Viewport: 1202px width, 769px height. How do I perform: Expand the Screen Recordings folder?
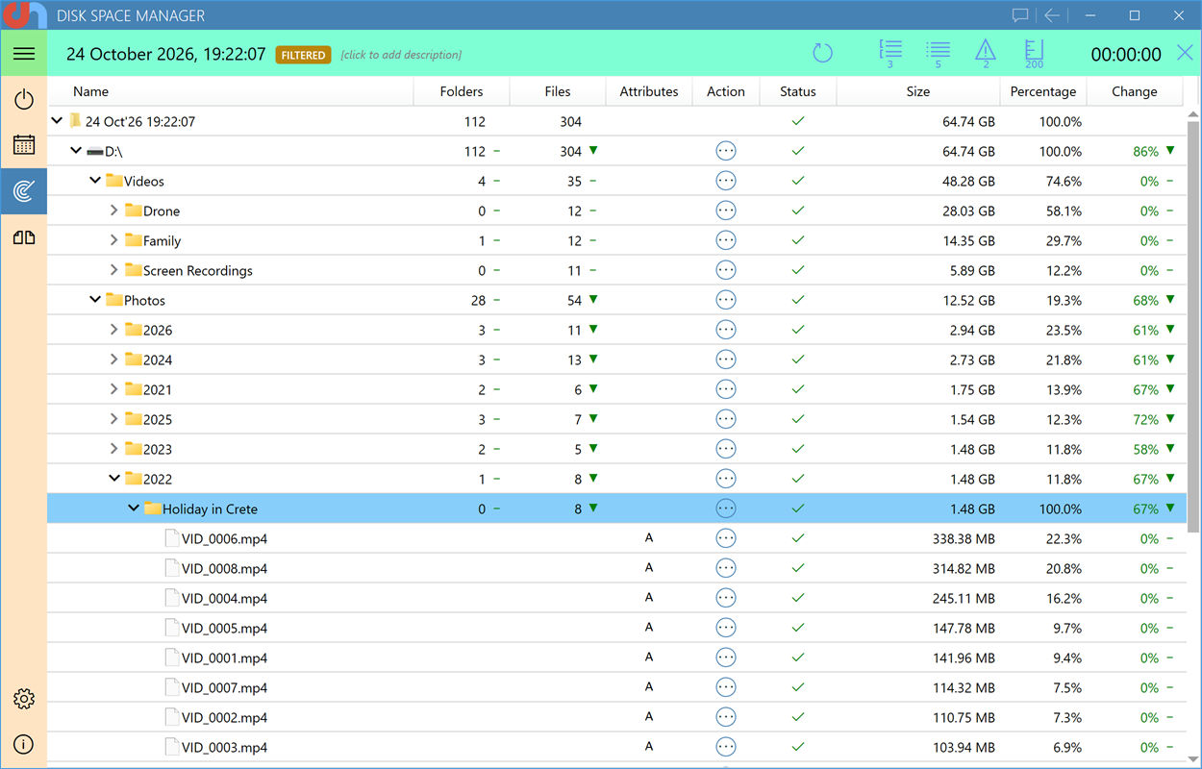click(114, 270)
